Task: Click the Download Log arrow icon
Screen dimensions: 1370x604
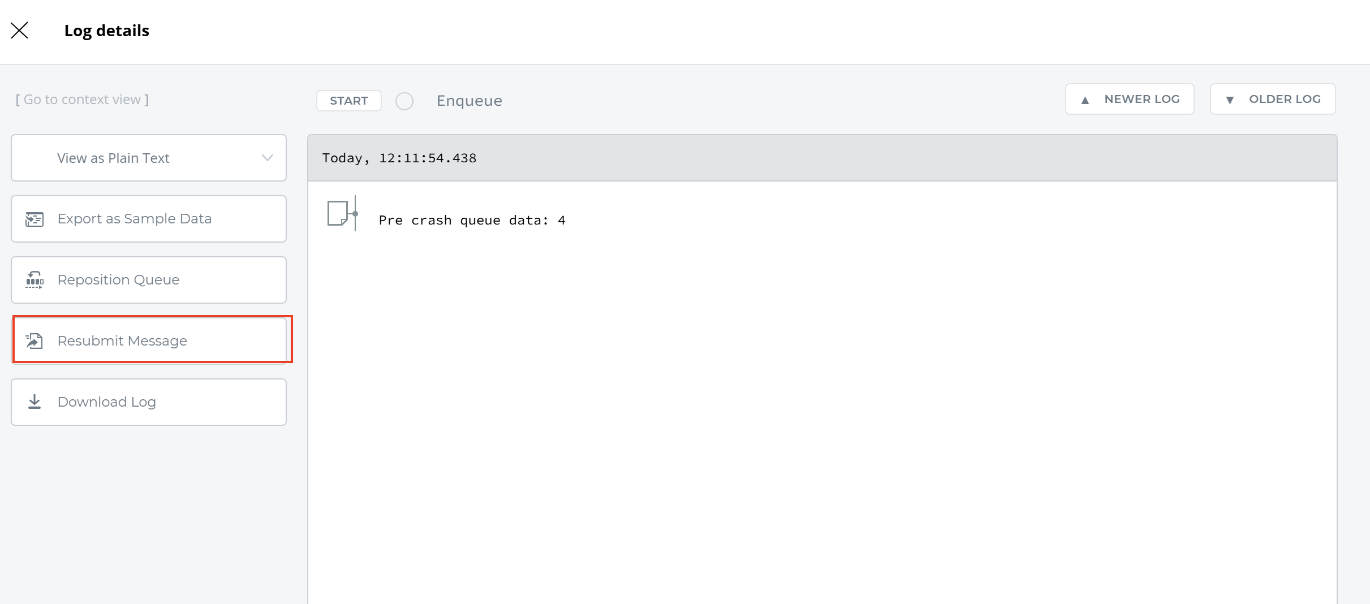Action: click(x=35, y=402)
